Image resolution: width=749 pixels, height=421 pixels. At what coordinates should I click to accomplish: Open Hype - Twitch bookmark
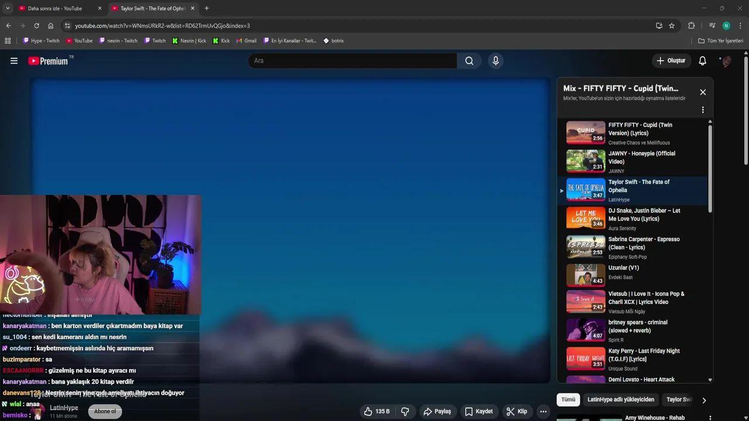[x=41, y=41]
